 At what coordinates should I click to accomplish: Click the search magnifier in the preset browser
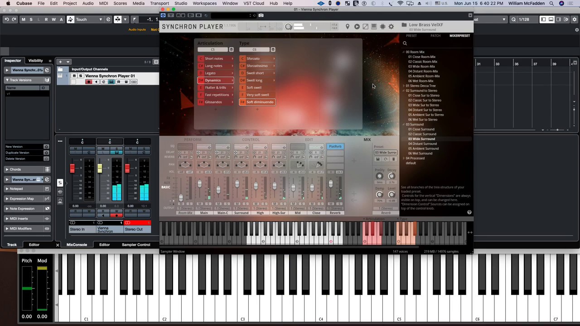tap(405, 43)
